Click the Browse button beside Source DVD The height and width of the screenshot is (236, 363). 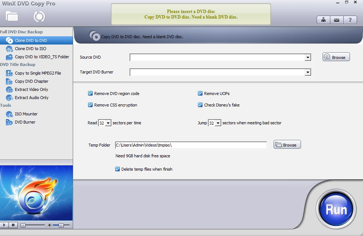336,57
